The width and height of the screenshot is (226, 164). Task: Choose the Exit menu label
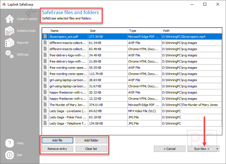20,155
